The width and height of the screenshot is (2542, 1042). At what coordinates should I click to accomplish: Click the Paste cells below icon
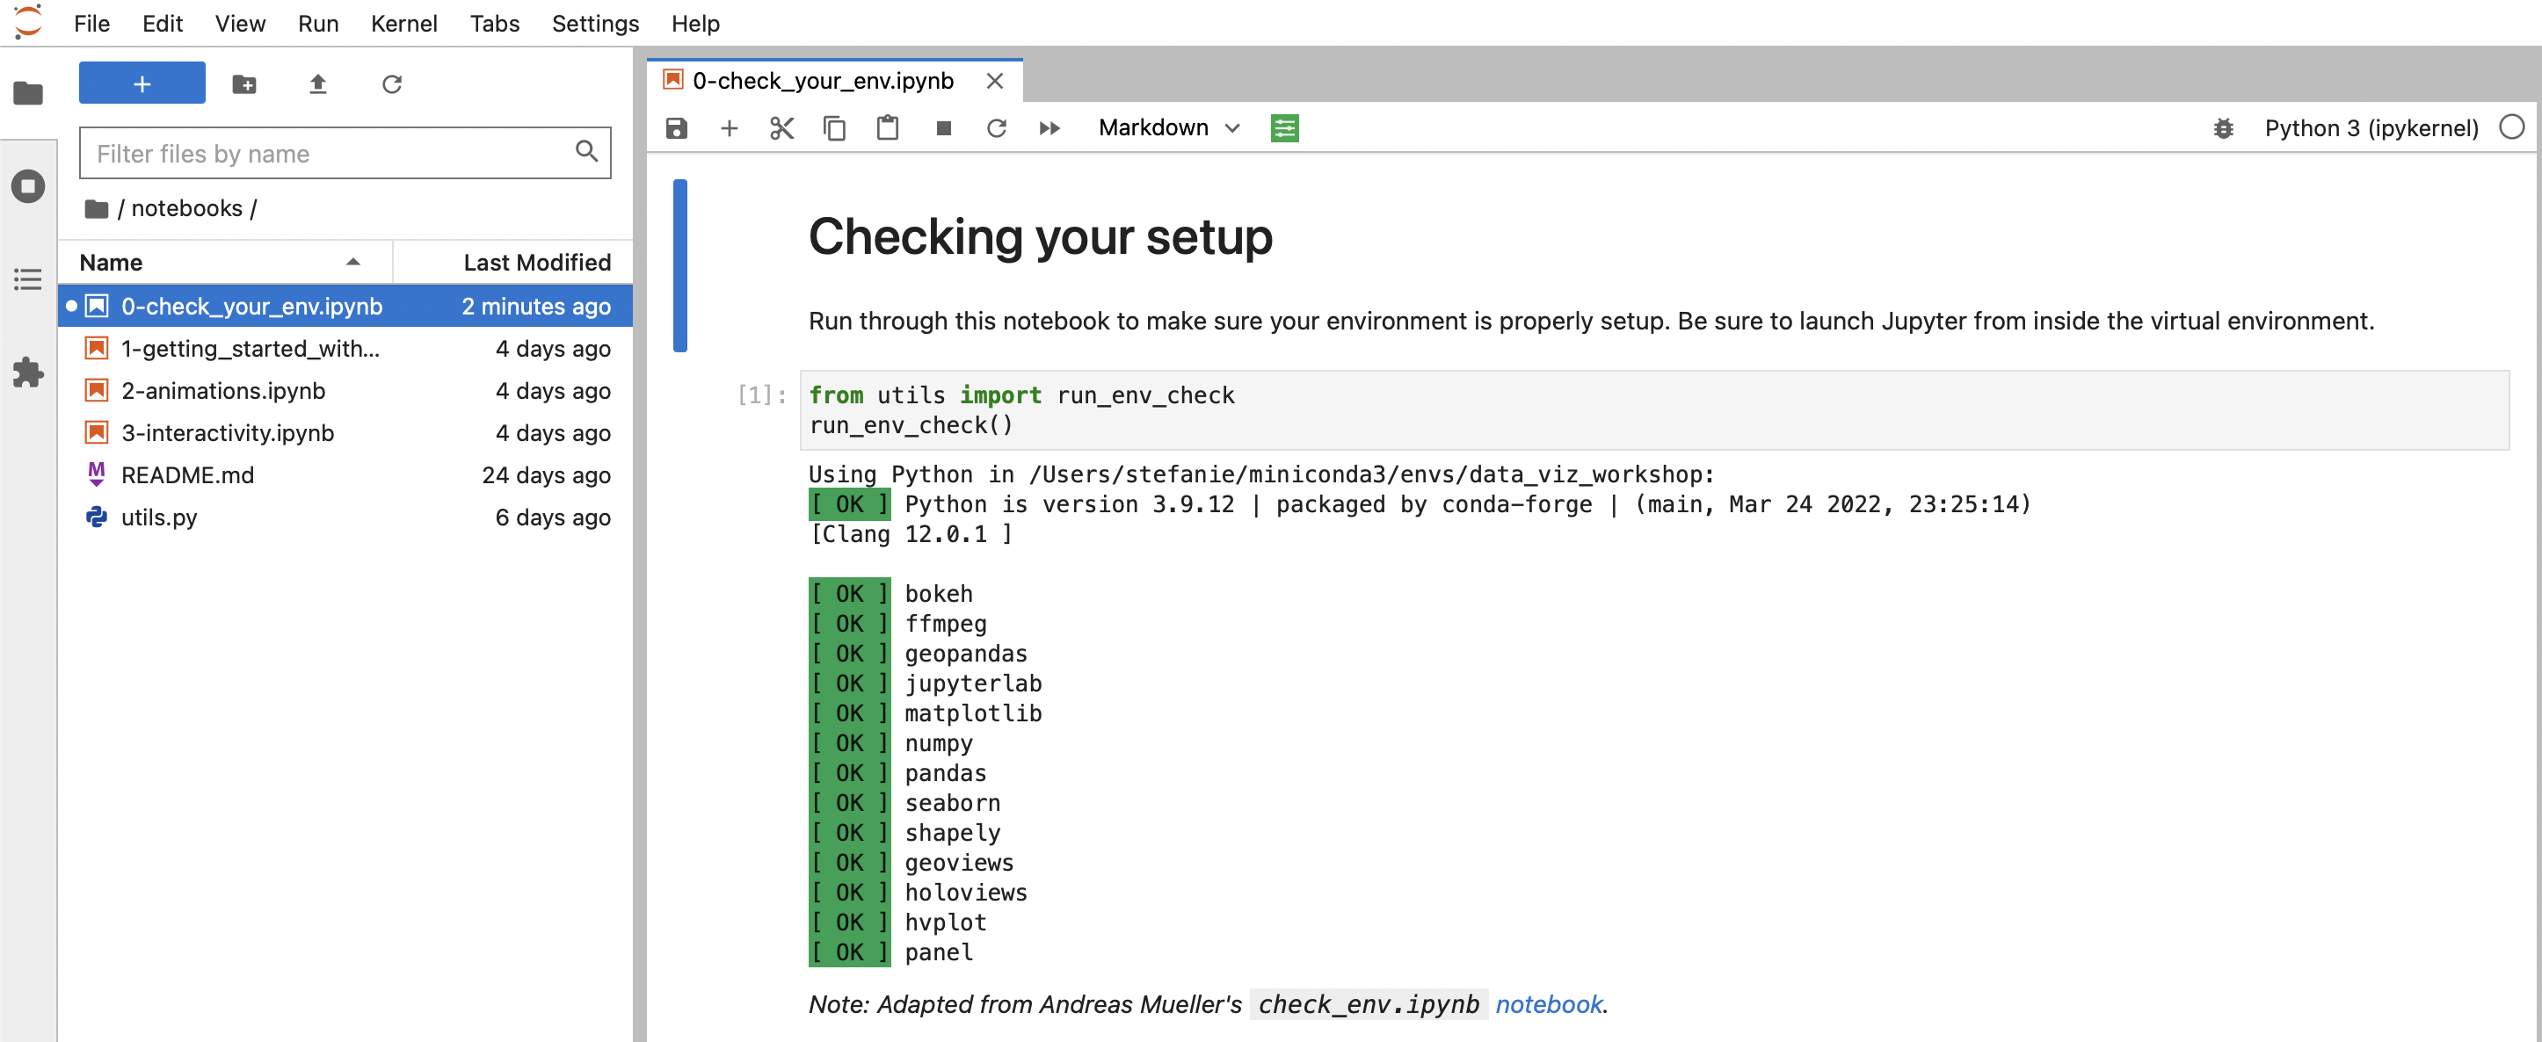[x=887, y=127]
